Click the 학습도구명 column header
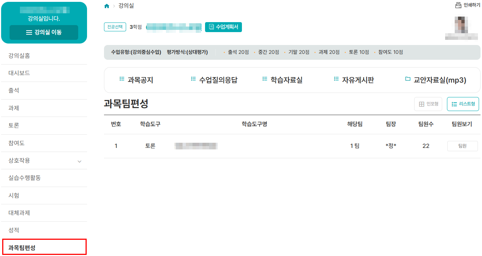Screen dimensions: 482x256 tap(254, 124)
